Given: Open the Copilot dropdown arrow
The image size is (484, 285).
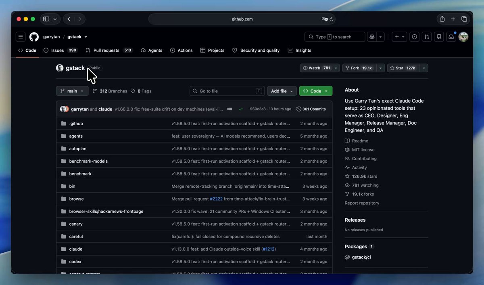Looking at the screenshot, I should tap(381, 37).
